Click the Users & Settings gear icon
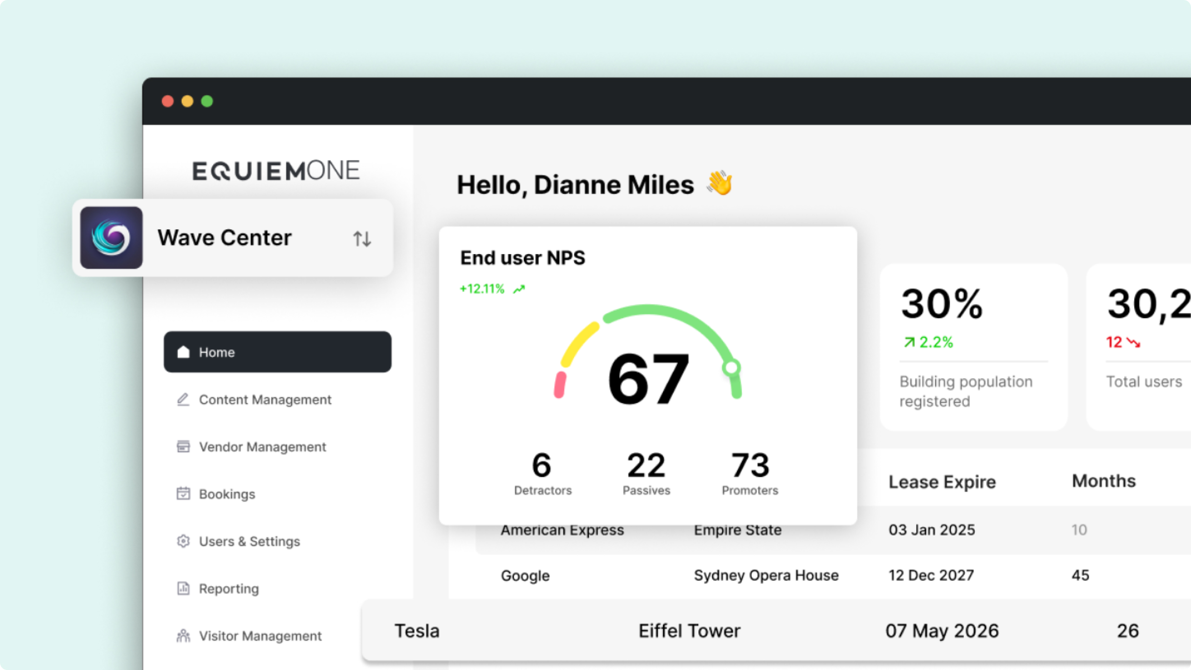This screenshot has width=1191, height=670. (x=183, y=541)
